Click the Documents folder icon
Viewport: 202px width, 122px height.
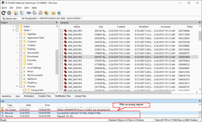tap(25, 53)
